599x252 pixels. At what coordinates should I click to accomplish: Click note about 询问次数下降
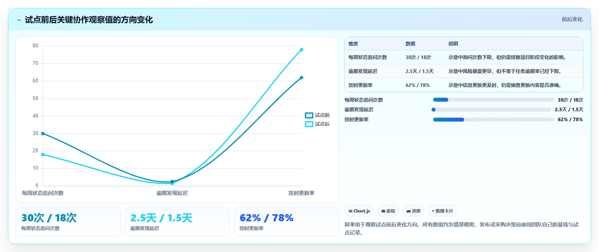pyautogui.click(x=507, y=57)
